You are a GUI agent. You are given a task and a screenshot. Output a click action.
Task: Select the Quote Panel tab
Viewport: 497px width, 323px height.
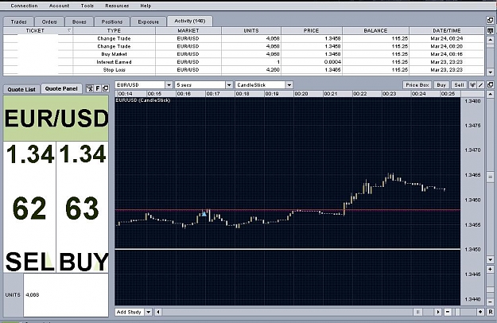point(61,89)
